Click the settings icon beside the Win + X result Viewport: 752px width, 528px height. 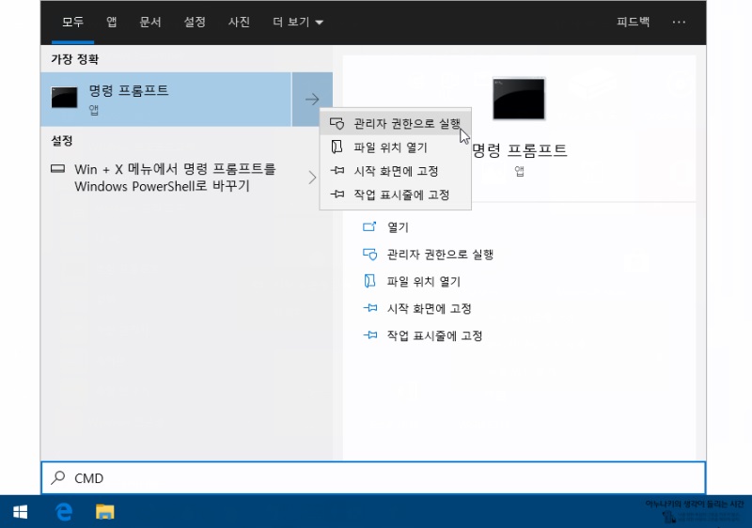[58, 169]
